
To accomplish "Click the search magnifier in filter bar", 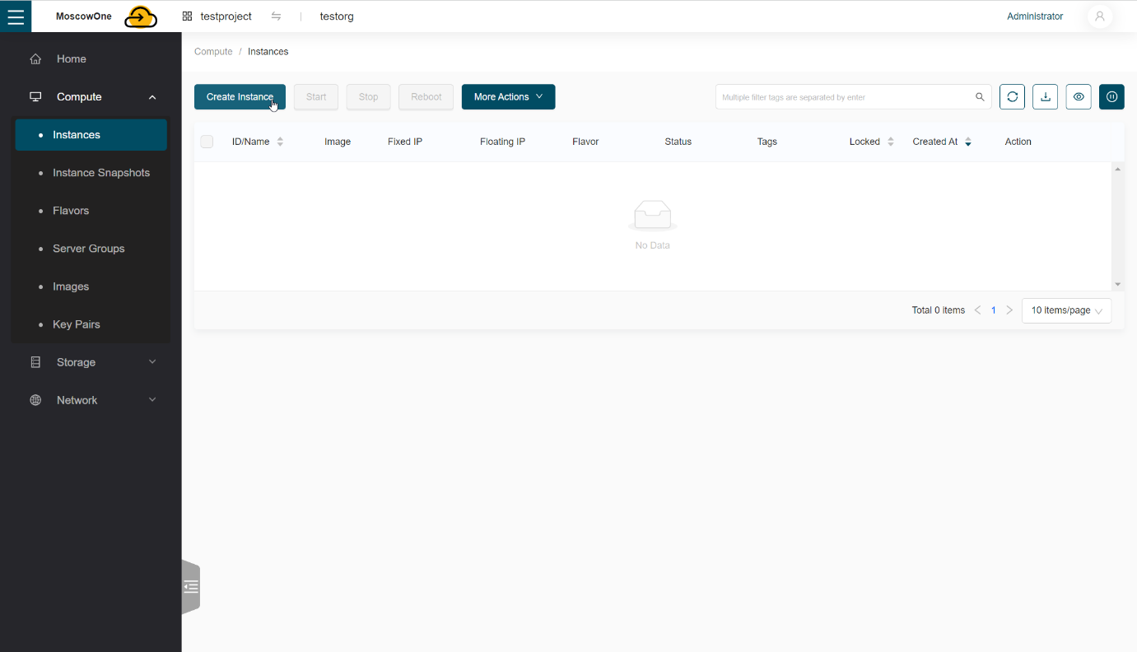I will click(980, 96).
